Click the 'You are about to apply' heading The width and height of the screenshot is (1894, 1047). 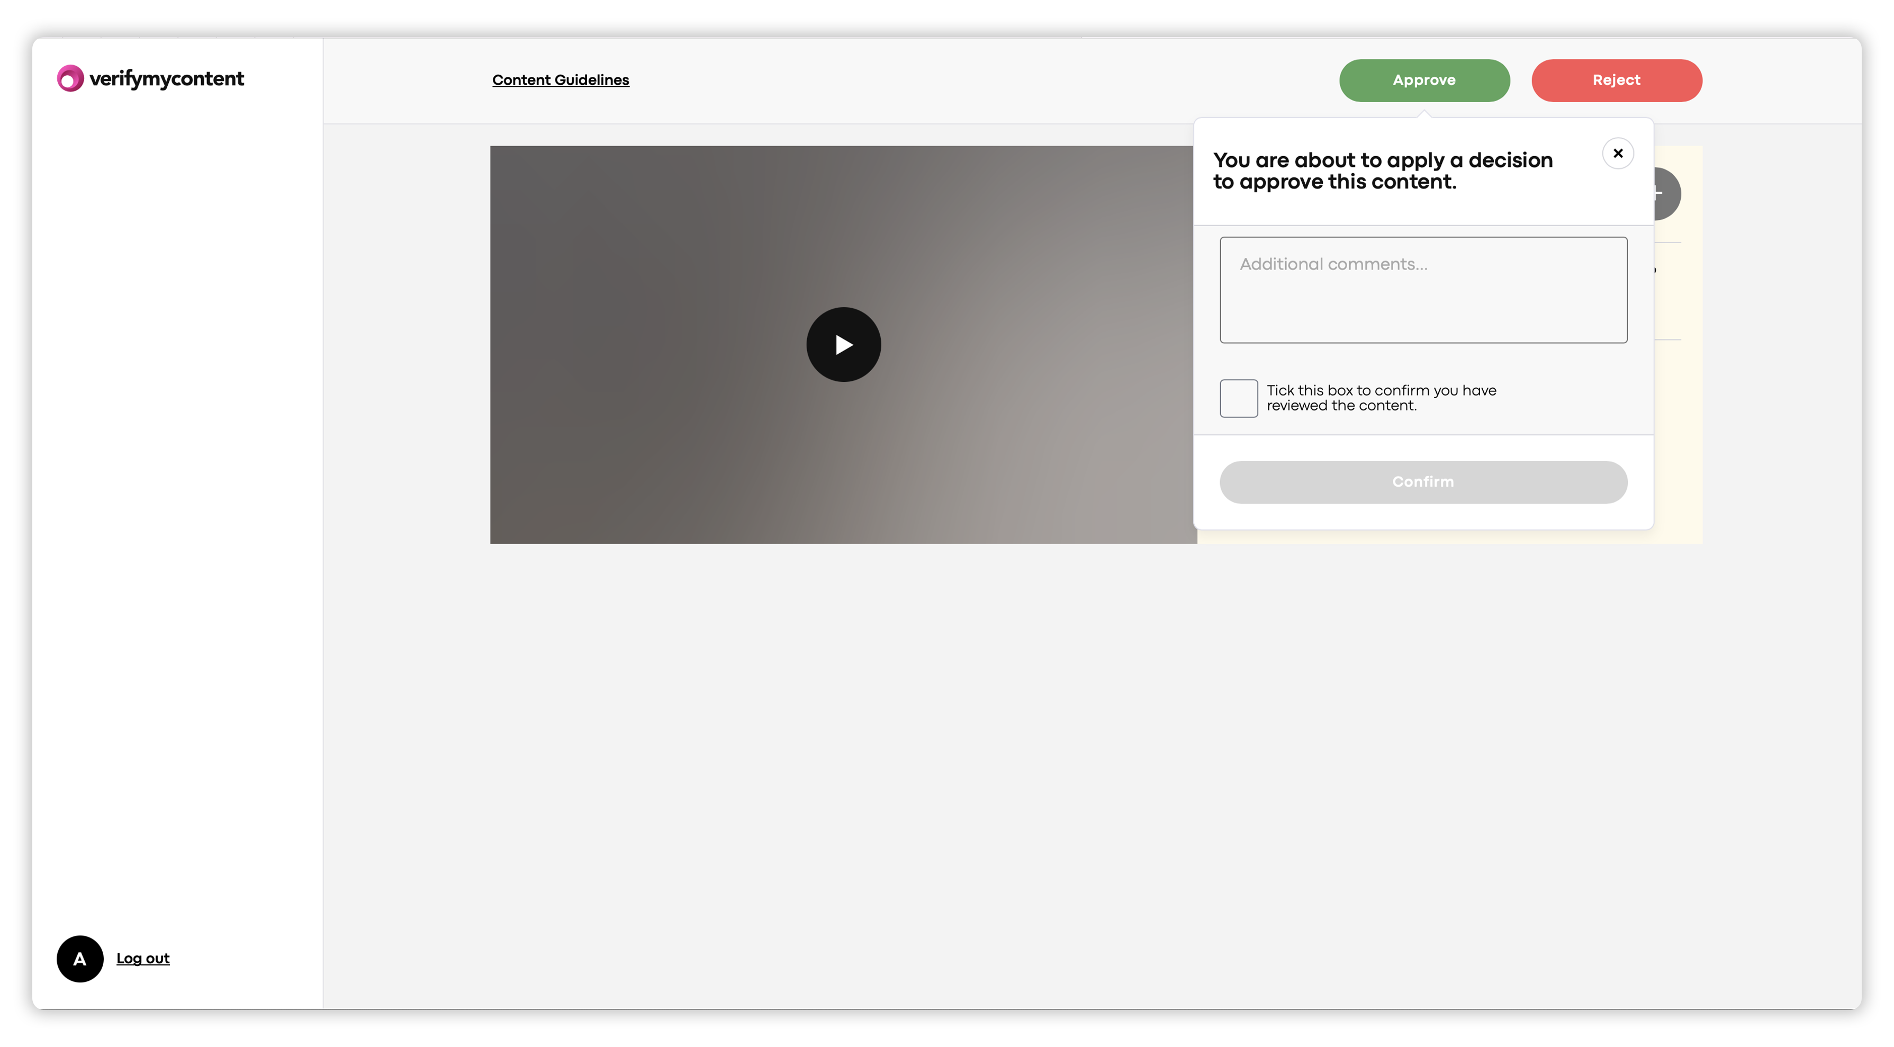point(1382,171)
